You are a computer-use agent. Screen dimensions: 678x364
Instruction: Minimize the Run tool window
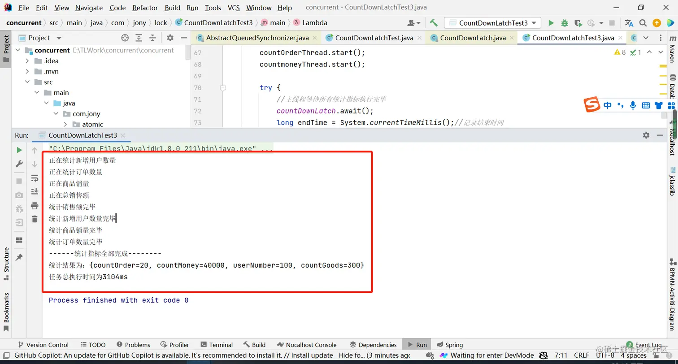(x=660, y=135)
